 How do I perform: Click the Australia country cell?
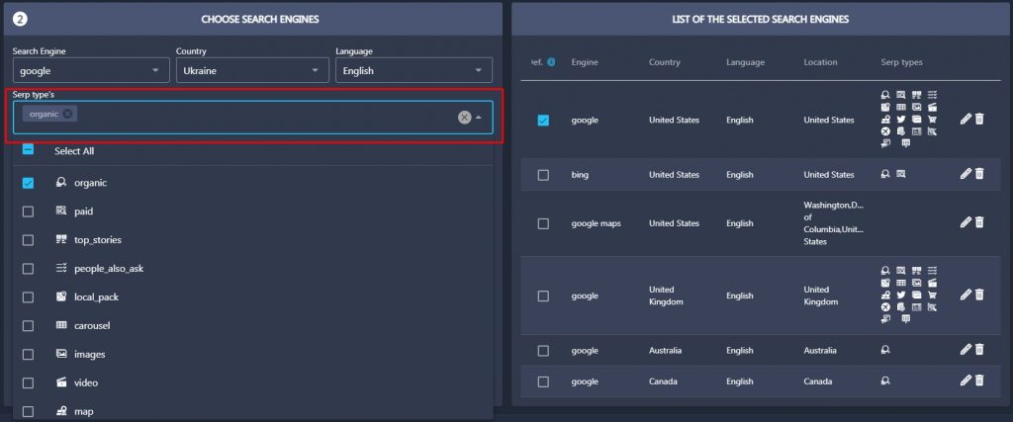(666, 351)
